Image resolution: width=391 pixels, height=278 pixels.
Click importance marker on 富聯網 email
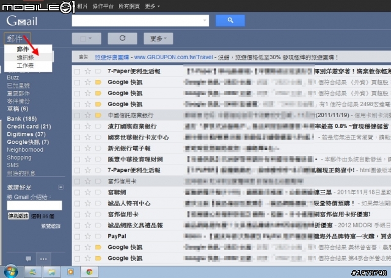tap(98, 193)
